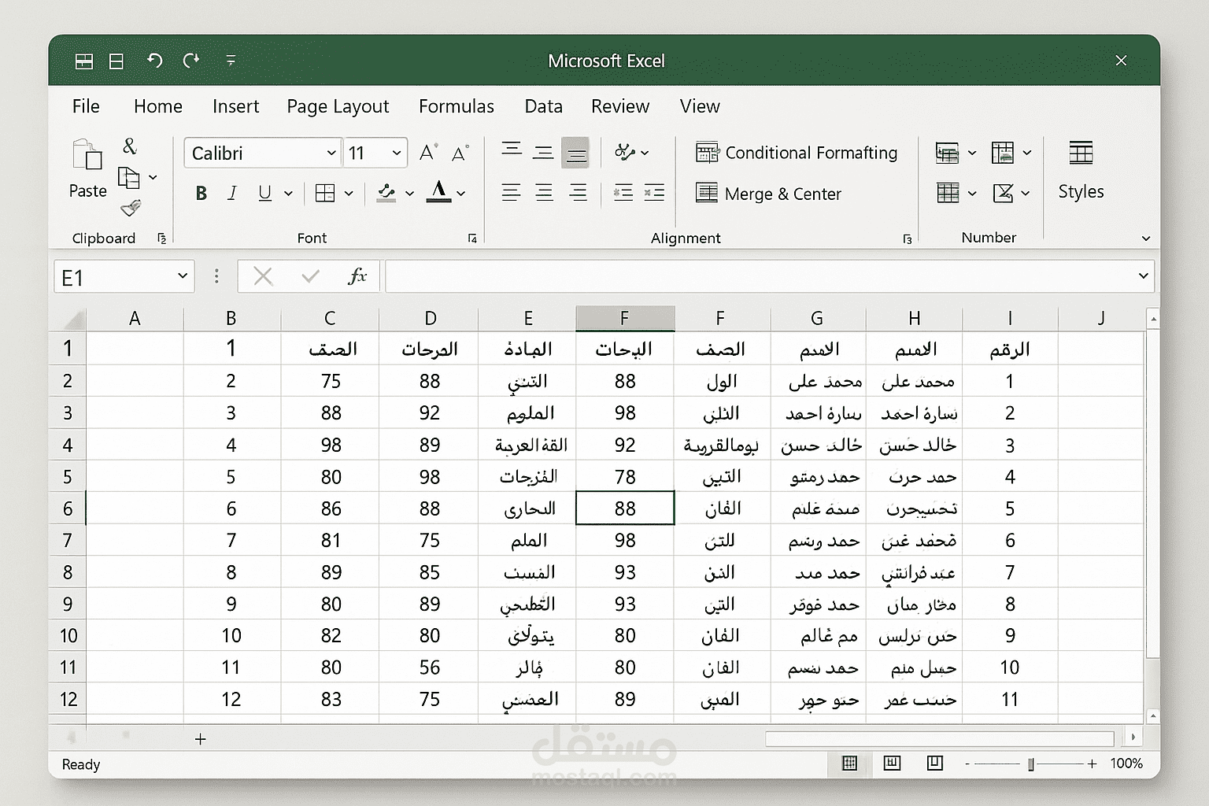
Task: Toggle Align Left text button
Action: [x=512, y=193]
